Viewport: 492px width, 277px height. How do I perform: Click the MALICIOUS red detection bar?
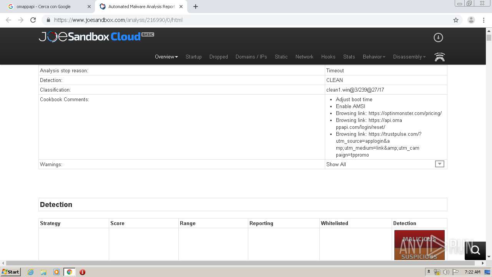419,239
